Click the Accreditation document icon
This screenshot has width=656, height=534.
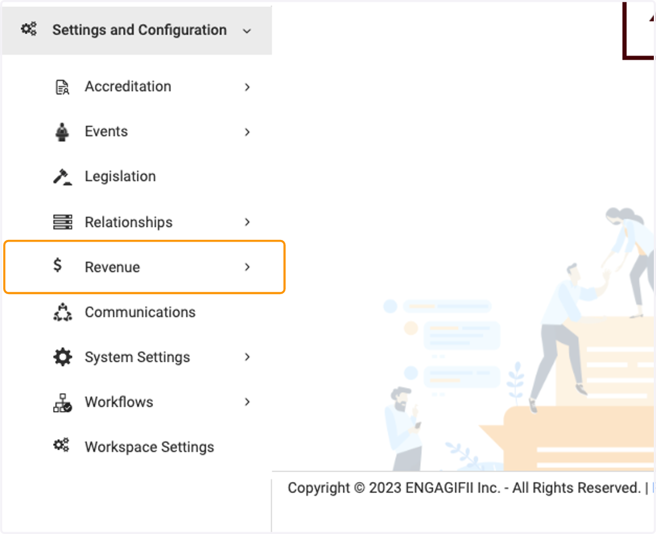pos(62,87)
